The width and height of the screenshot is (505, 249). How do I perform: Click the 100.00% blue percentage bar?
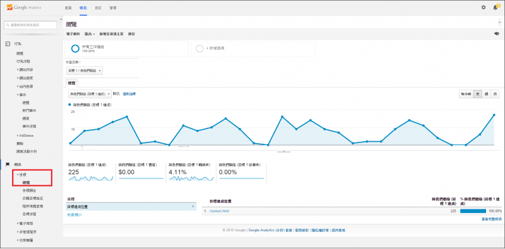click(x=473, y=211)
